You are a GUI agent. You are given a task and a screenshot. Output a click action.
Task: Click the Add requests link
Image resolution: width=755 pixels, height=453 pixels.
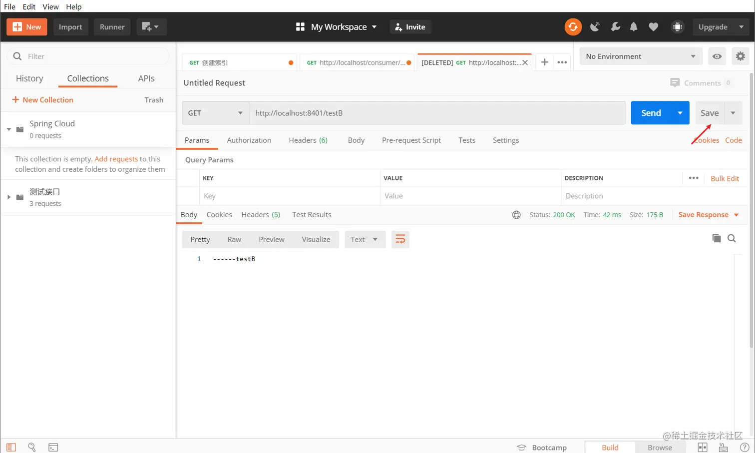[x=116, y=159]
